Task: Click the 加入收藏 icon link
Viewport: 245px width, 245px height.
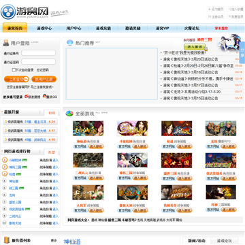Action: [x=235, y=9]
